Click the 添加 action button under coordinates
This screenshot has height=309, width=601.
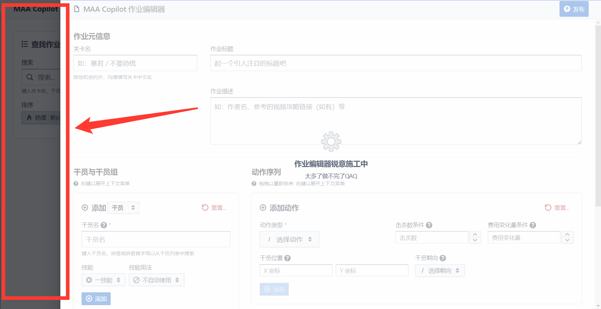pos(274,289)
